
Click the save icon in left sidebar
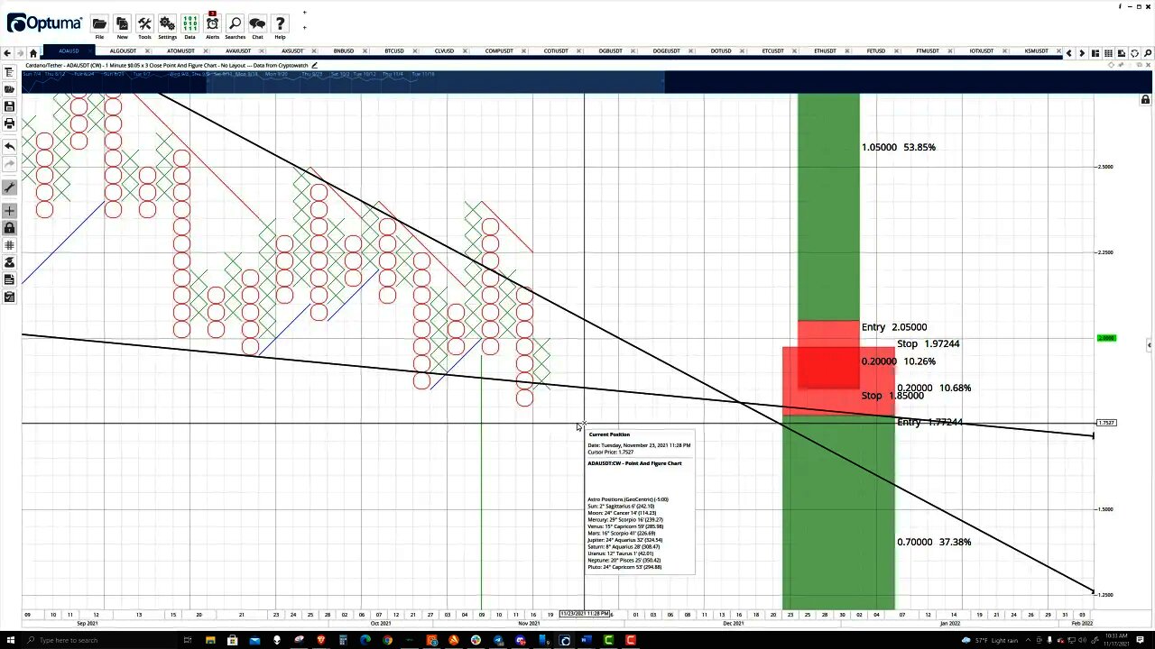click(x=9, y=106)
